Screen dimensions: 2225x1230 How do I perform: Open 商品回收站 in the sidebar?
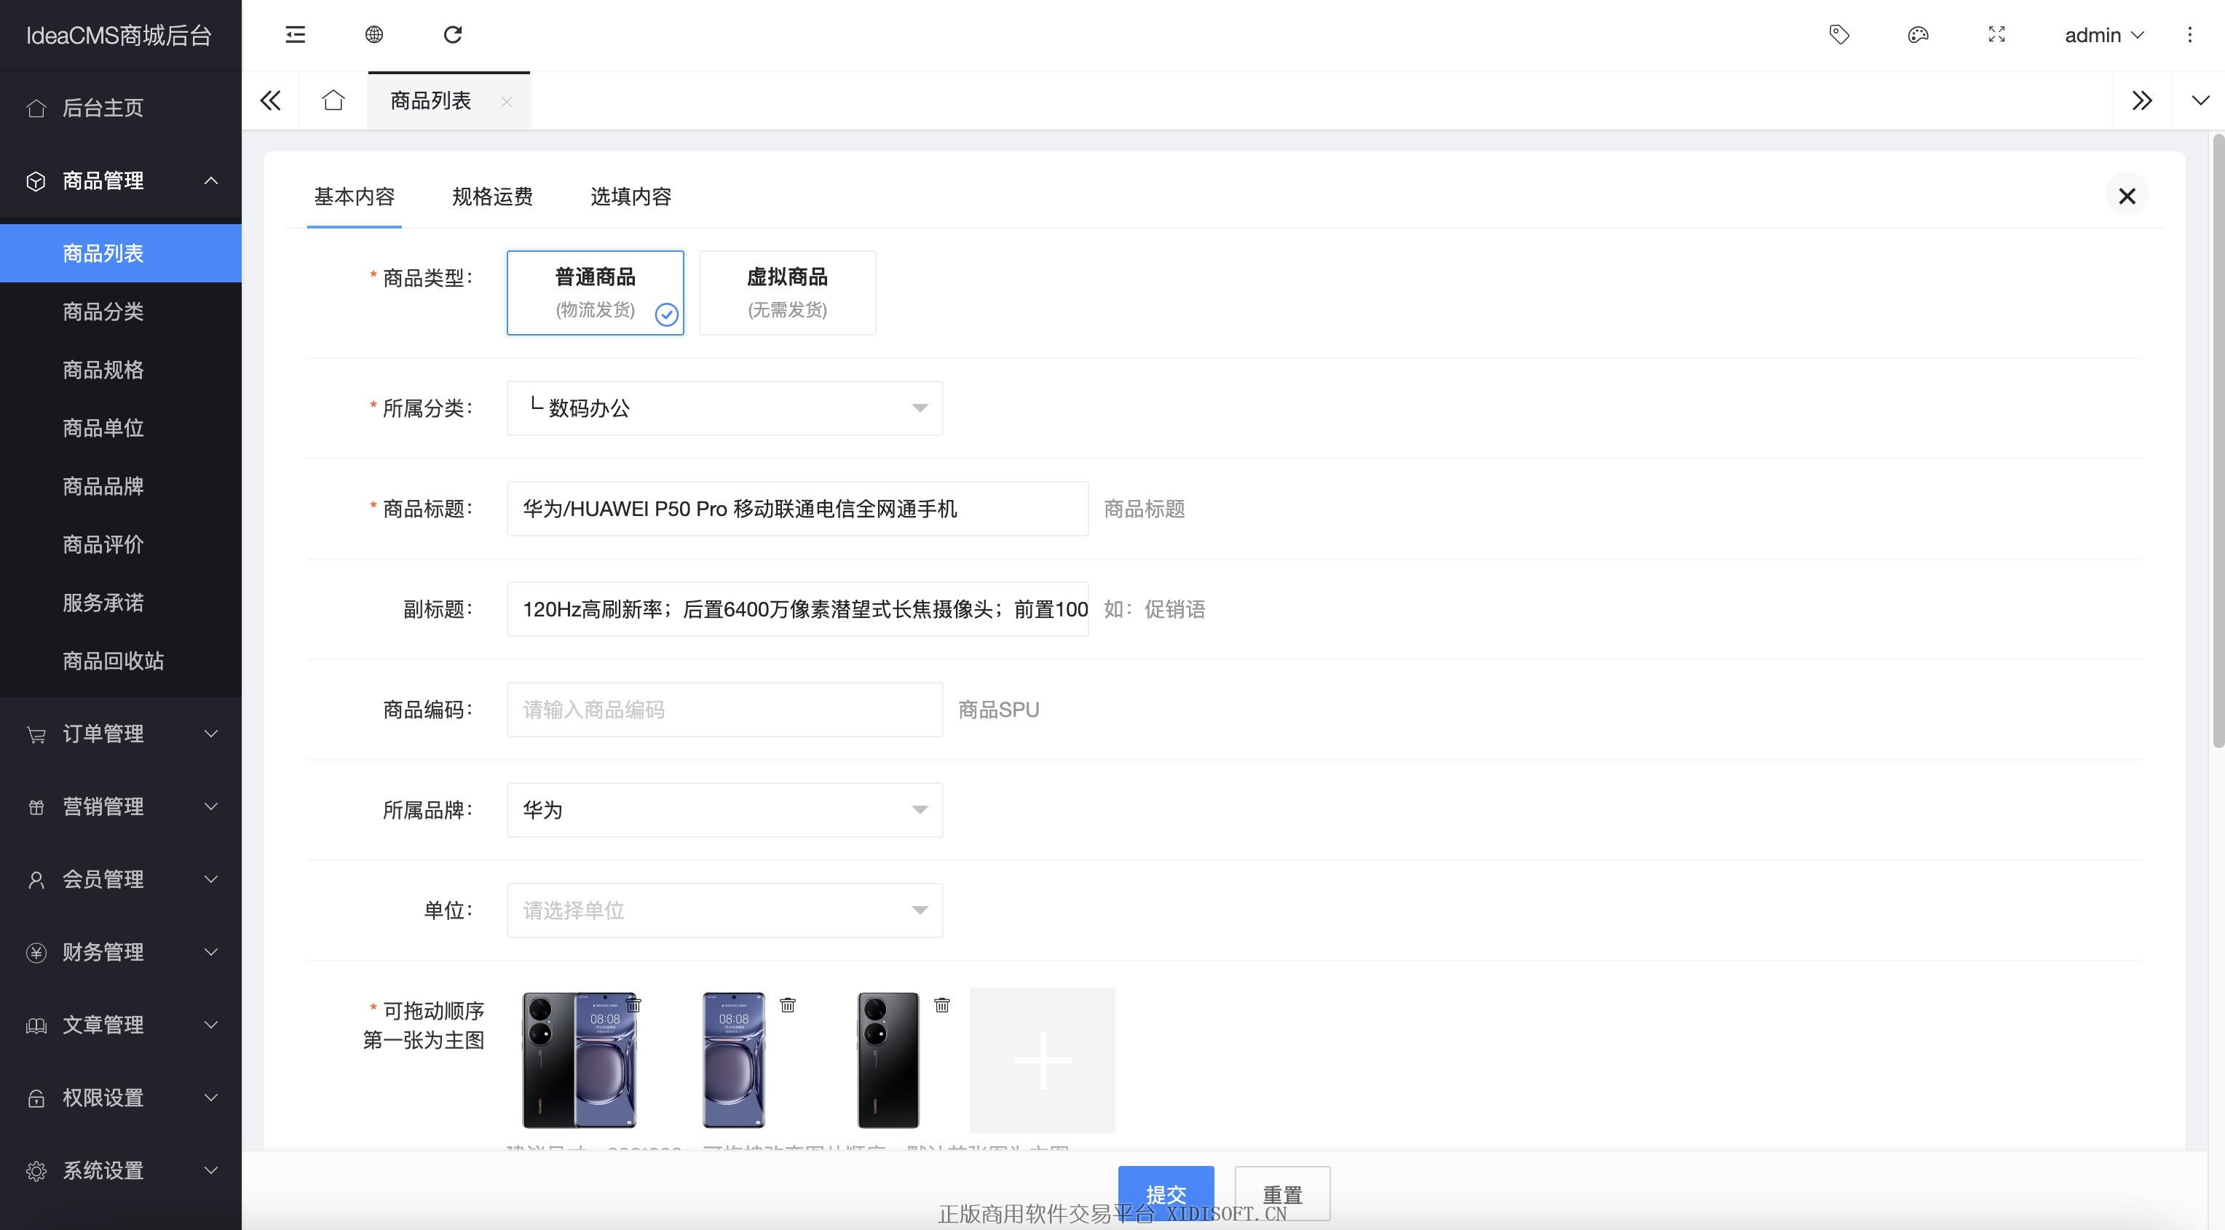pyautogui.click(x=121, y=661)
